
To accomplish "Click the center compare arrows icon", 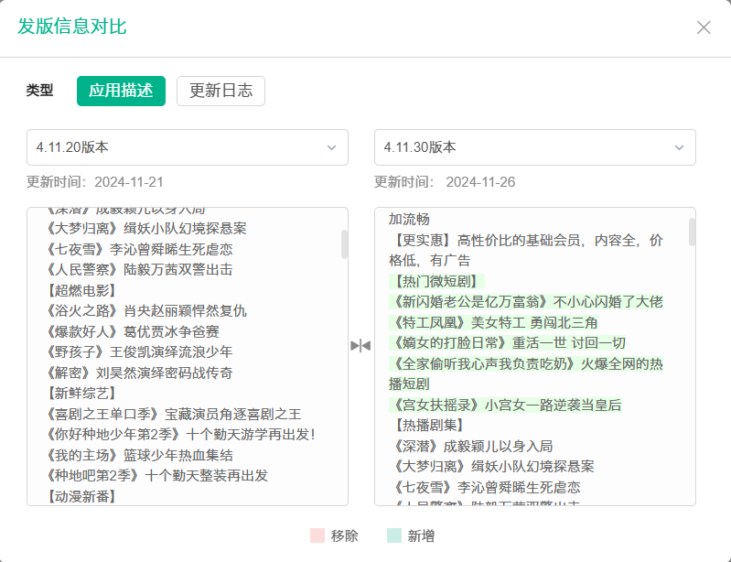I will point(360,345).
